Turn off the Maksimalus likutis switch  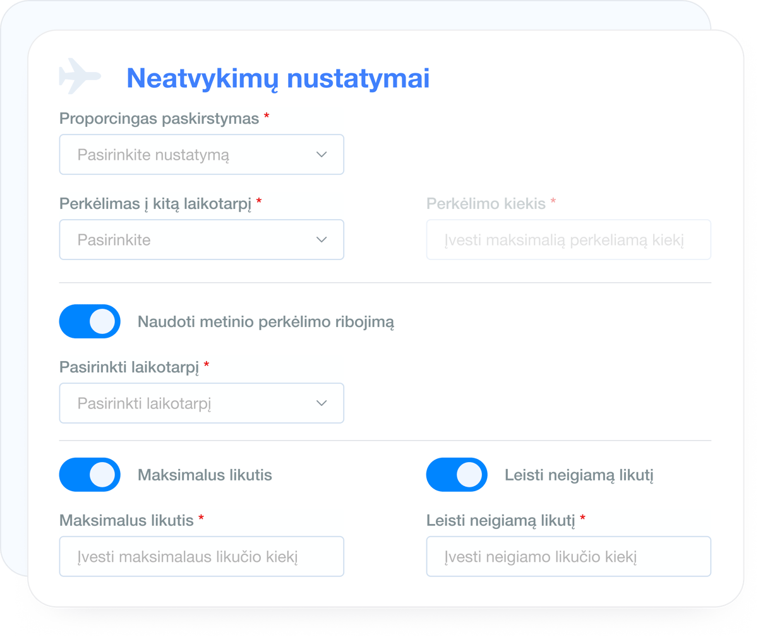90,474
